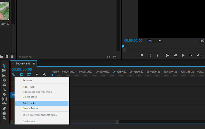Click the 00:01:59:21 ruler label
This screenshot has height=129, width=205.
pos(187,72)
